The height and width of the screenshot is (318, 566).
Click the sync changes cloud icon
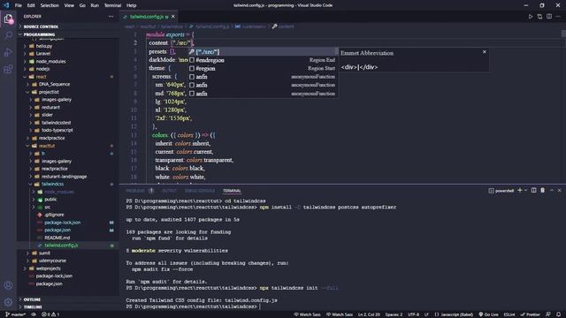tap(34, 314)
